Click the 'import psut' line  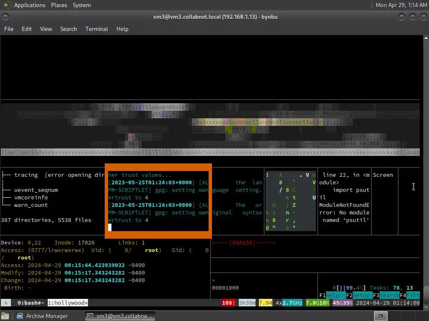click(x=351, y=190)
